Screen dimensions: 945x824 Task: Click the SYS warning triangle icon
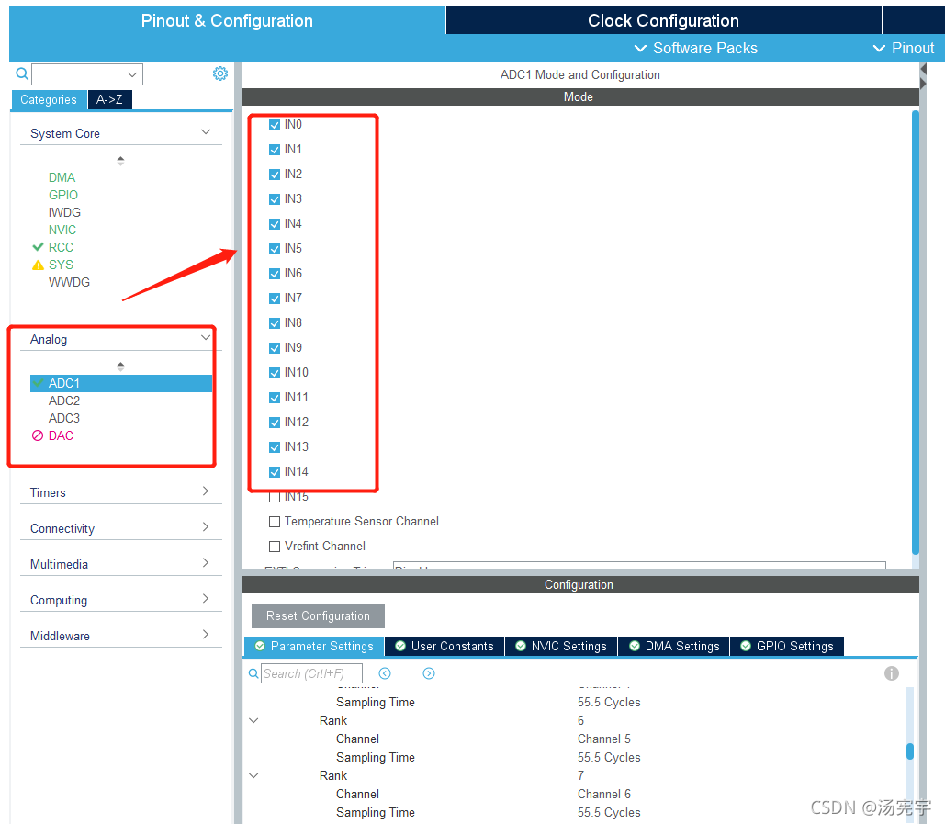[x=38, y=265]
